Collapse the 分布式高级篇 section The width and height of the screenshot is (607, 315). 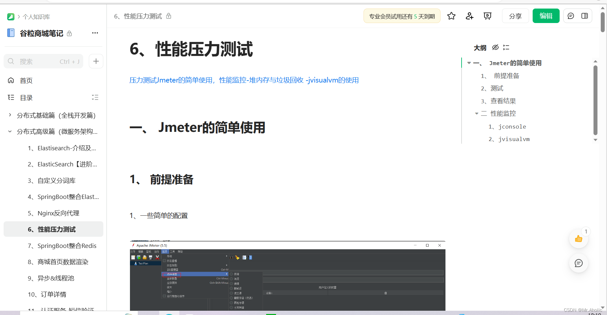click(10, 131)
